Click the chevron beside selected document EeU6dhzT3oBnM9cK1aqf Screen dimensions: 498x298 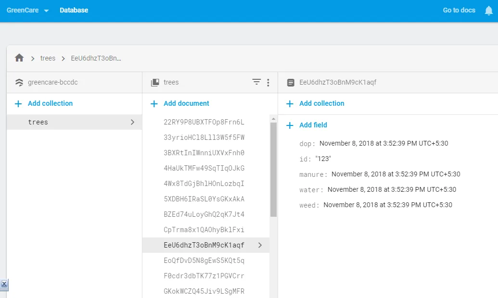(x=260, y=245)
